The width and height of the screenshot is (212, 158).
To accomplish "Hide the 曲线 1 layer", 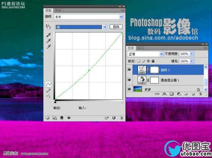I will pos(129,70).
